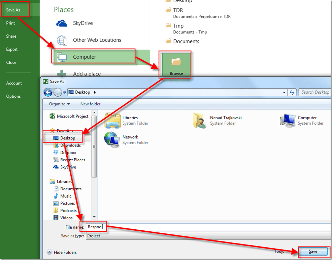Click the Add a place plus icon
Image resolution: width=332 pixels, height=260 pixels.
pyautogui.click(x=62, y=74)
